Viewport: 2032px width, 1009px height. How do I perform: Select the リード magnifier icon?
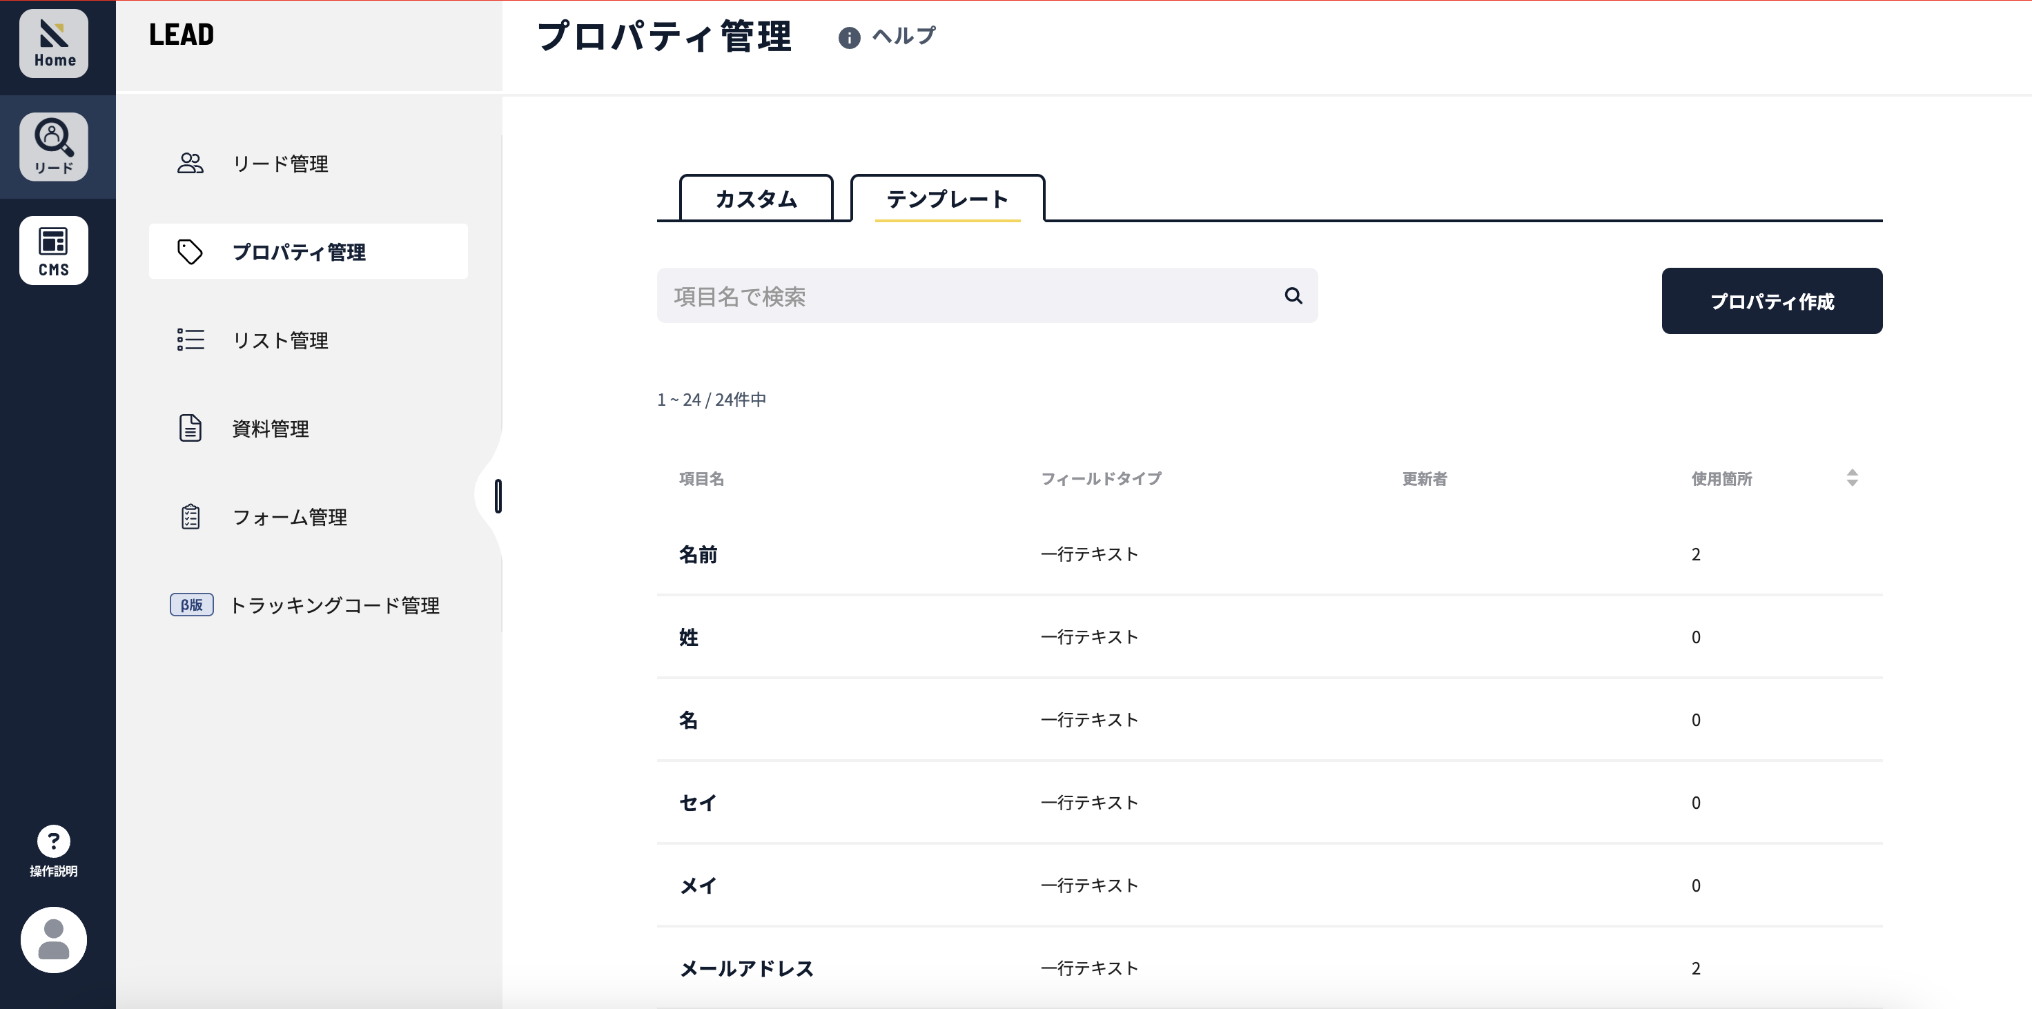coord(54,147)
